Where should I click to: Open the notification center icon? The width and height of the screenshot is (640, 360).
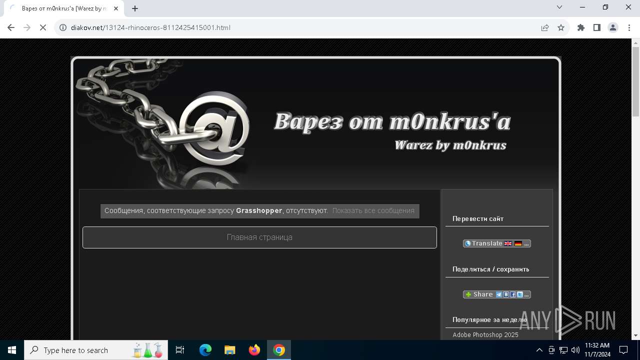coord(623,350)
